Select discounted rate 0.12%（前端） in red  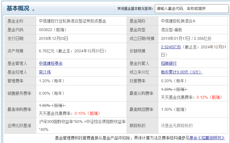click(209, 97)
